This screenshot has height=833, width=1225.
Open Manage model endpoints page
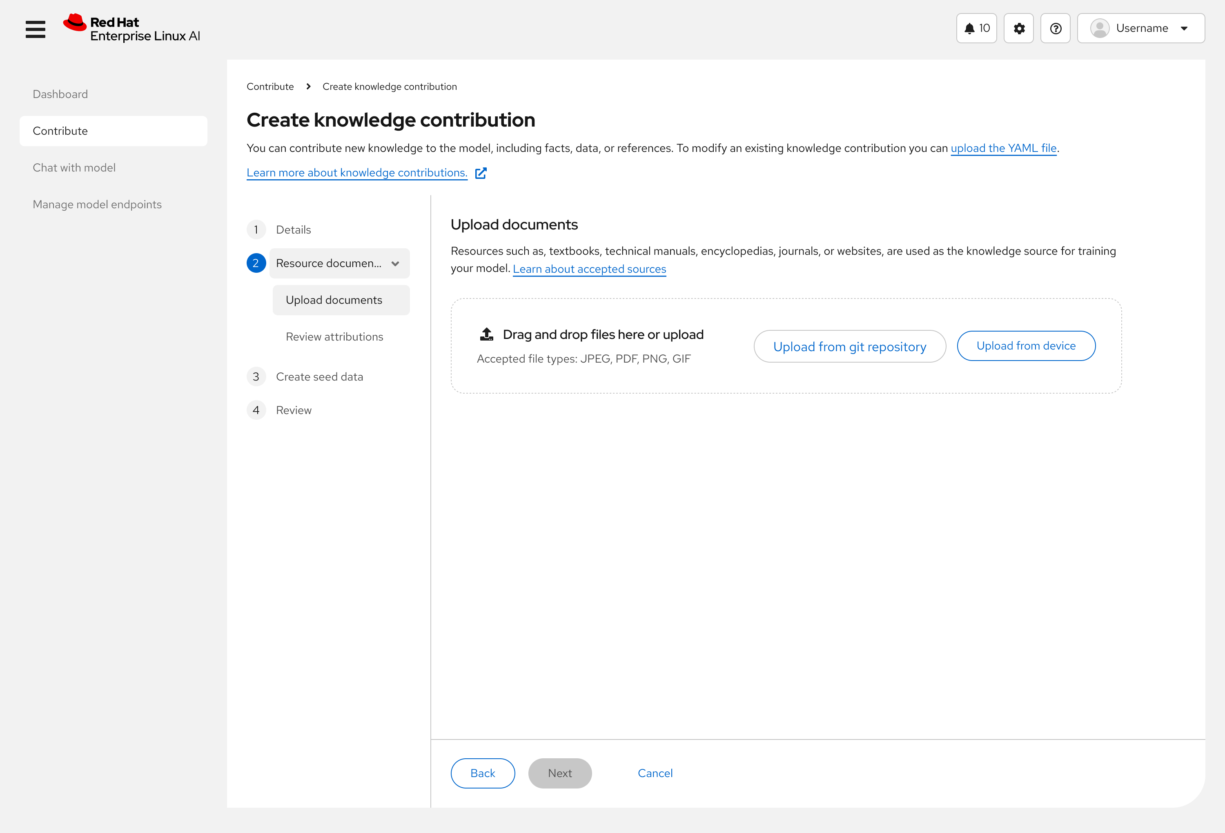pos(97,205)
